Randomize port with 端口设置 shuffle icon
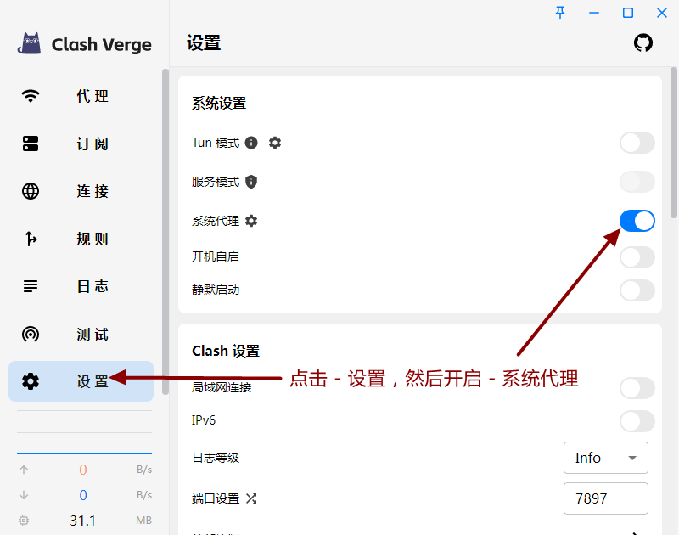This screenshot has width=679, height=535. click(x=251, y=498)
